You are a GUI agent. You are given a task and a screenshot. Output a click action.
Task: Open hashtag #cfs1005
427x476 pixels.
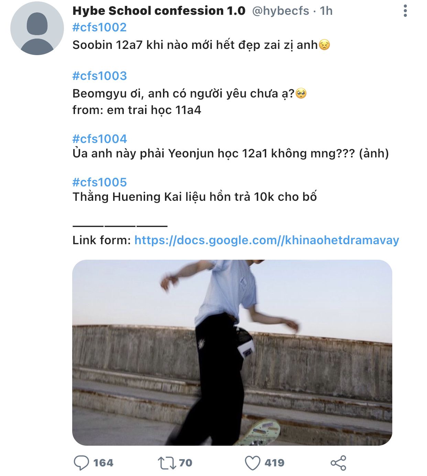(100, 182)
